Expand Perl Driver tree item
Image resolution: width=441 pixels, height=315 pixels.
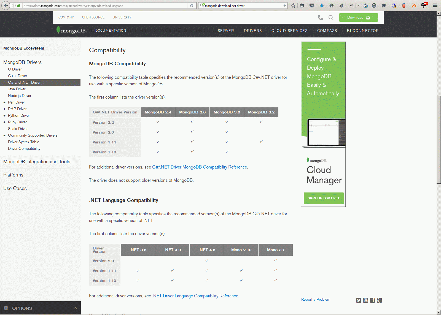pos(4,102)
